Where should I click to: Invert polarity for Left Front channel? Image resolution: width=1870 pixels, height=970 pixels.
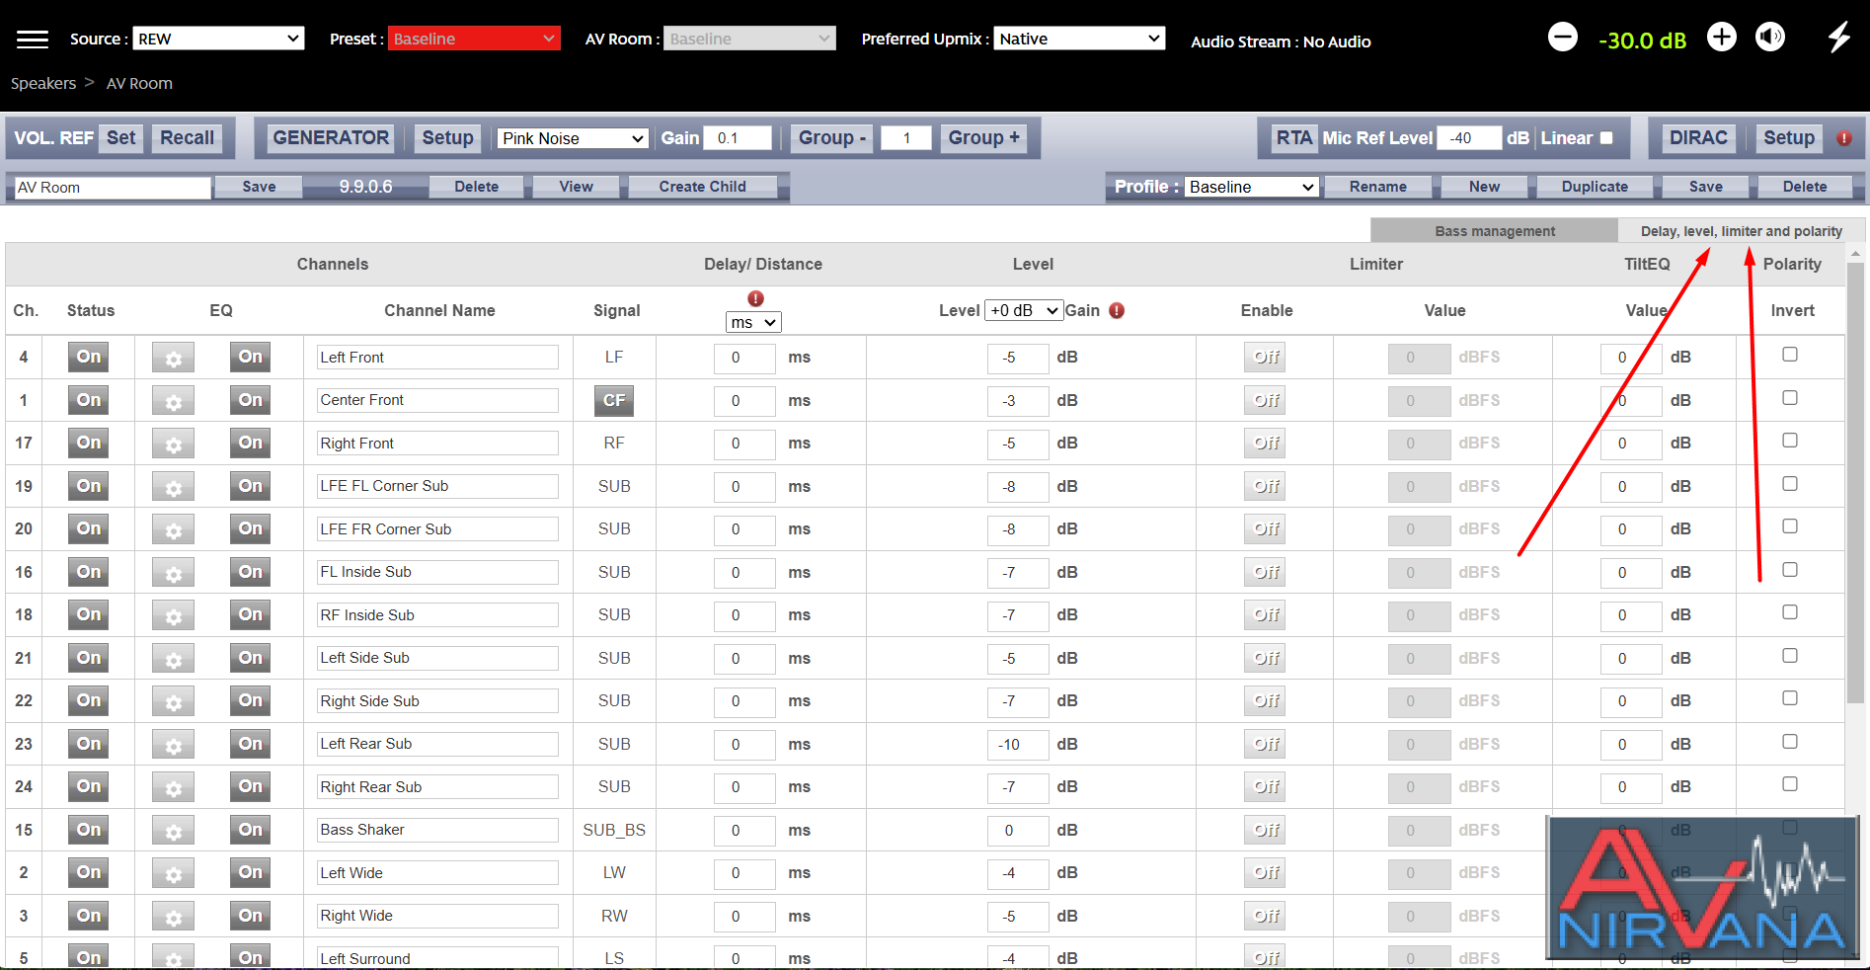1790,355
